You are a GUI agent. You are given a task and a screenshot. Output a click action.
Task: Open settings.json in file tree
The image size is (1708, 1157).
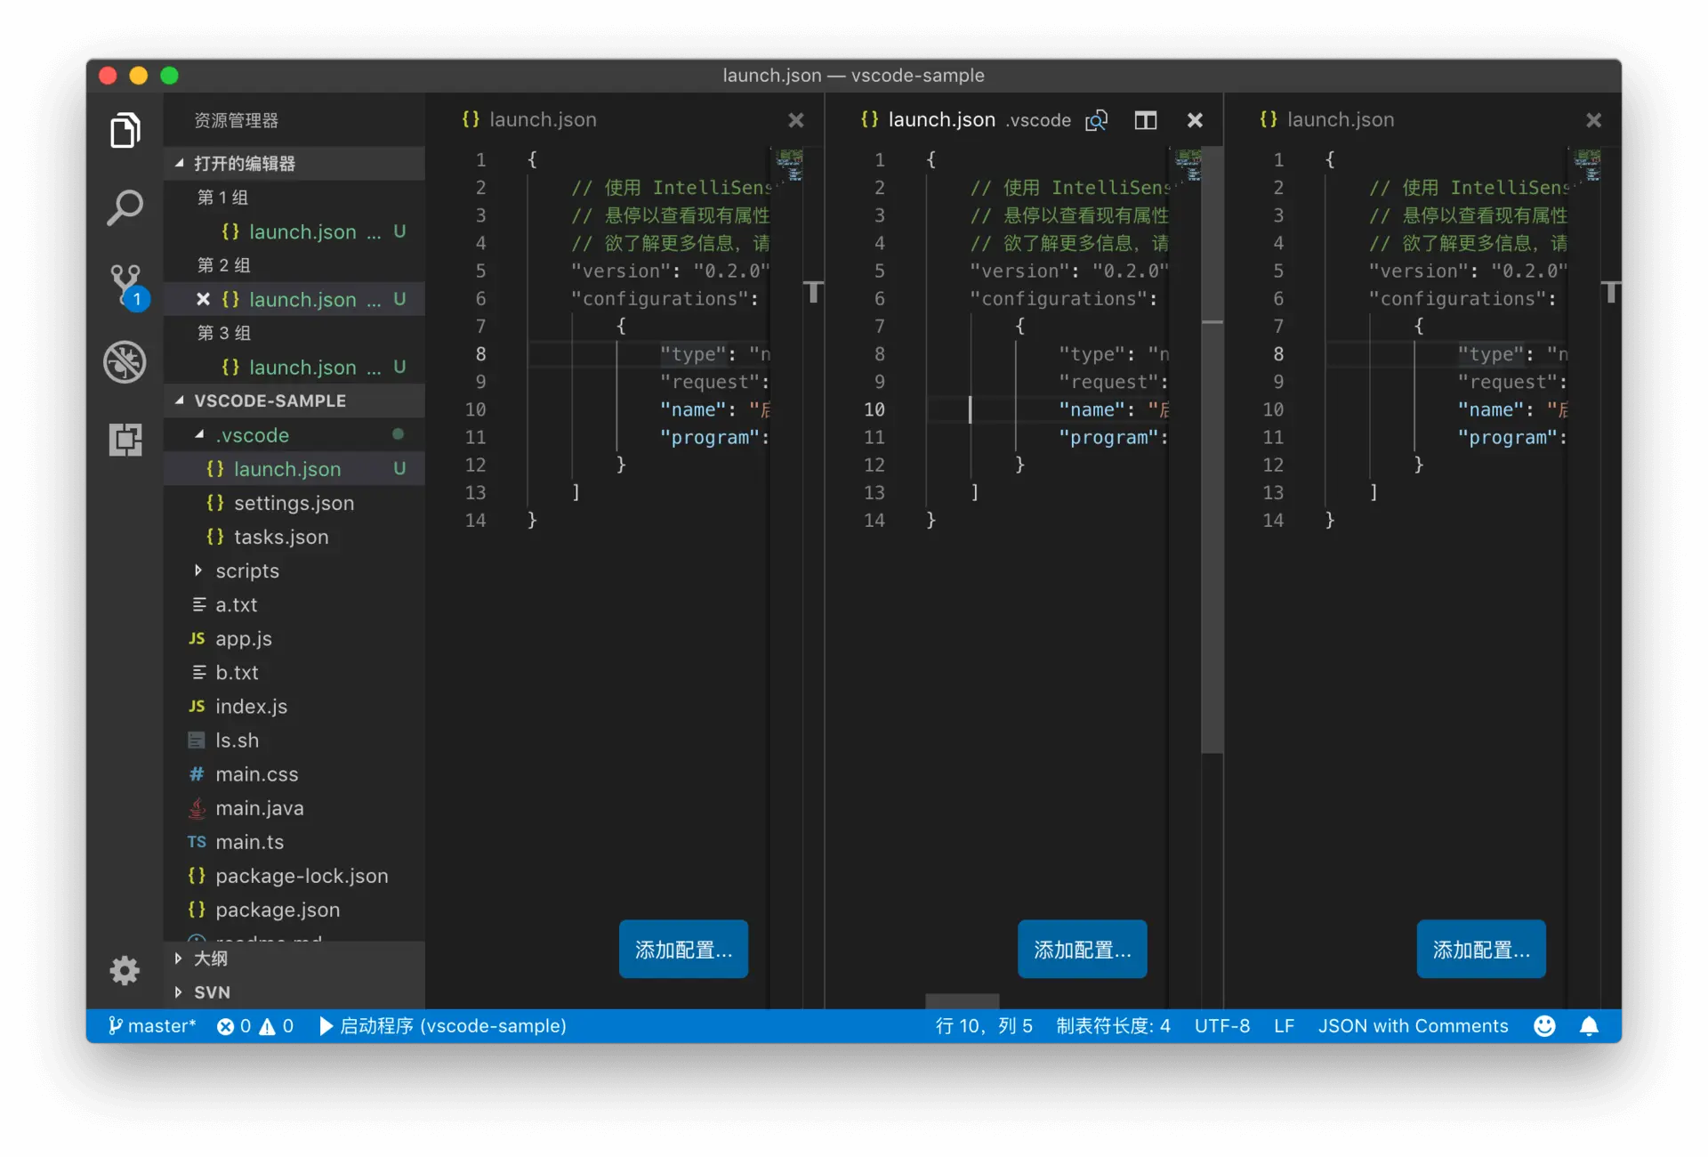(294, 503)
